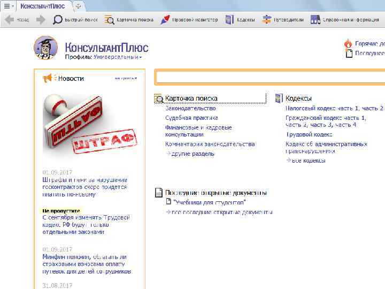Open Налоговый кодекс часть 2 link
Viewport: 385px width, 289px height.
click(373, 108)
